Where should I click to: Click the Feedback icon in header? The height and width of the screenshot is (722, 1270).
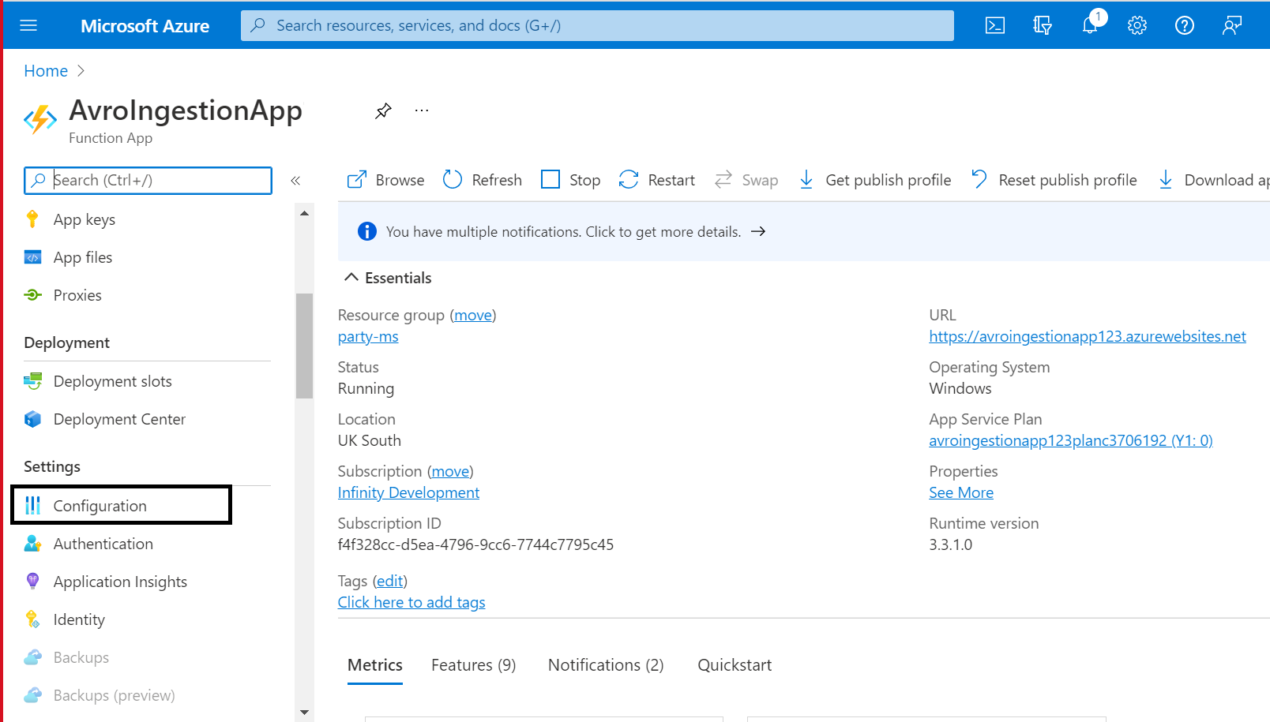pos(1232,25)
